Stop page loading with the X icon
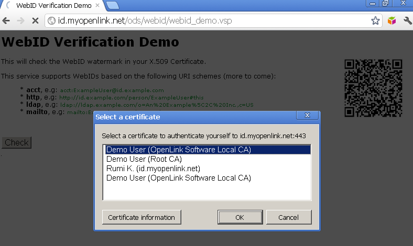The width and height of the screenshot is (413, 246). tap(35, 21)
